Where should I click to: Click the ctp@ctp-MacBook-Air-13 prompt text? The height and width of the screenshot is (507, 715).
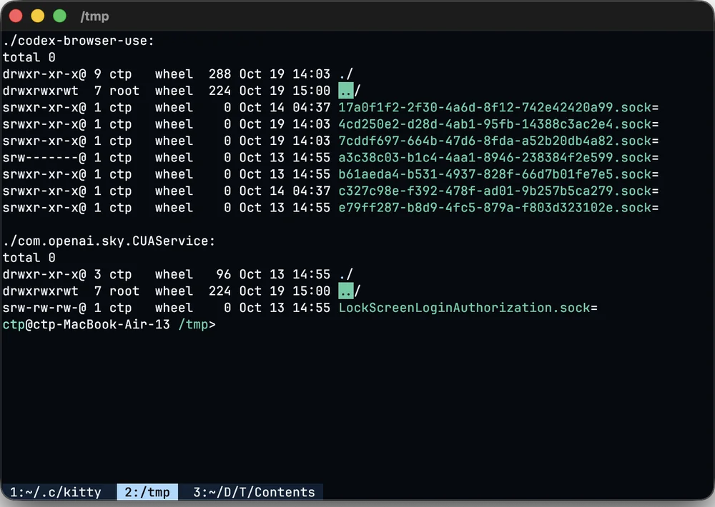tap(87, 325)
